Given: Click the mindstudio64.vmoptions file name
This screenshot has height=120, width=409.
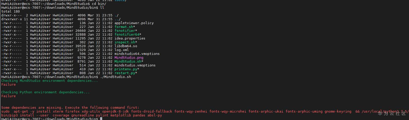Looking at the screenshot, I should pyautogui.click(x=137, y=54).
